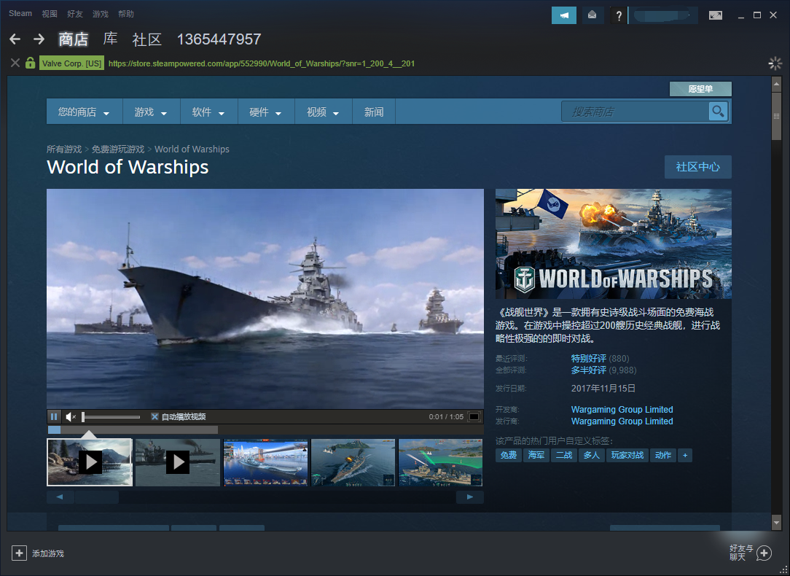Select the 海军 tag
Image resolution: width=790 pixels, height=576 pixels.
point(536,455)
